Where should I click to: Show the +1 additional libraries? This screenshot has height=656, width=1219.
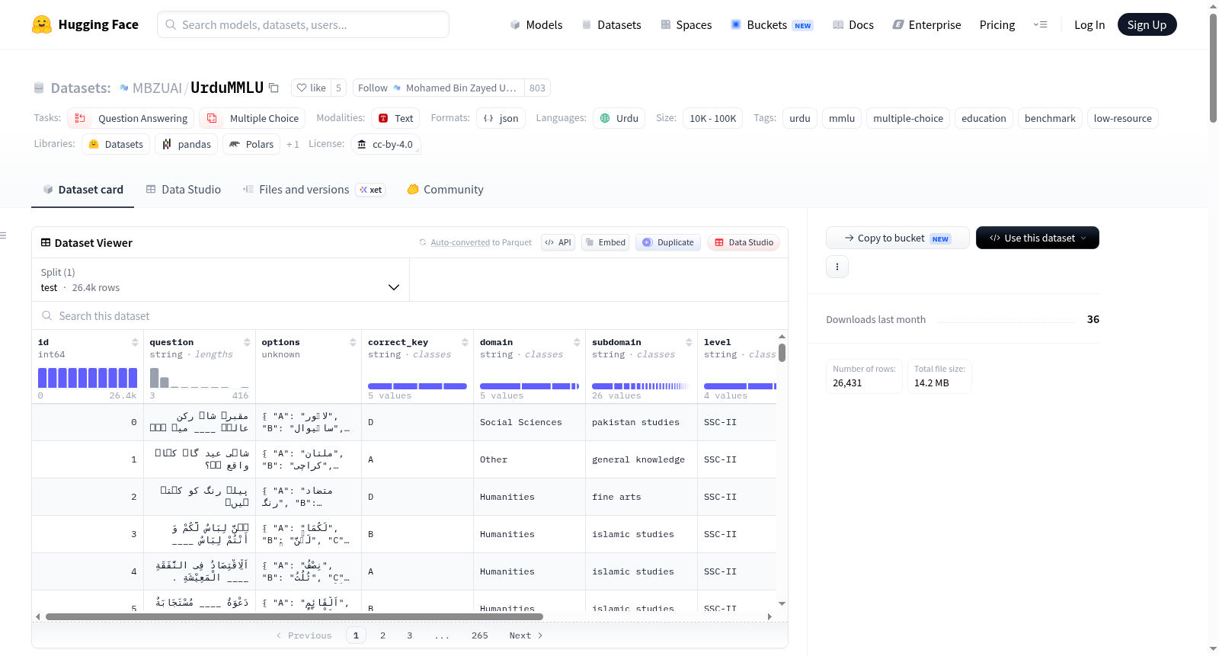coord(293,144)
